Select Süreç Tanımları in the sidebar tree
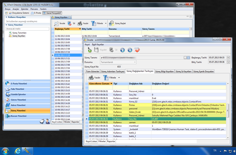Screen dimensions: 236x155 click(19, 33)
